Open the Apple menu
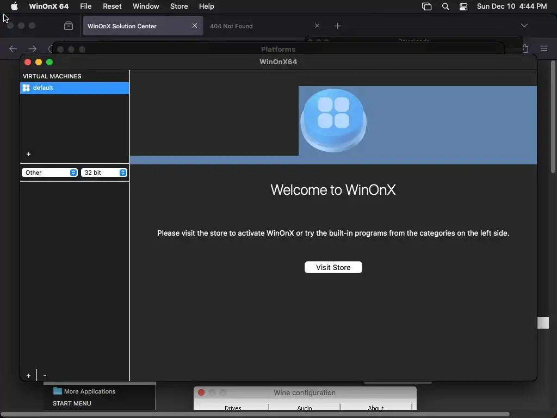The image size is (557, 418). pyautogui.click(x=14, y=7)
